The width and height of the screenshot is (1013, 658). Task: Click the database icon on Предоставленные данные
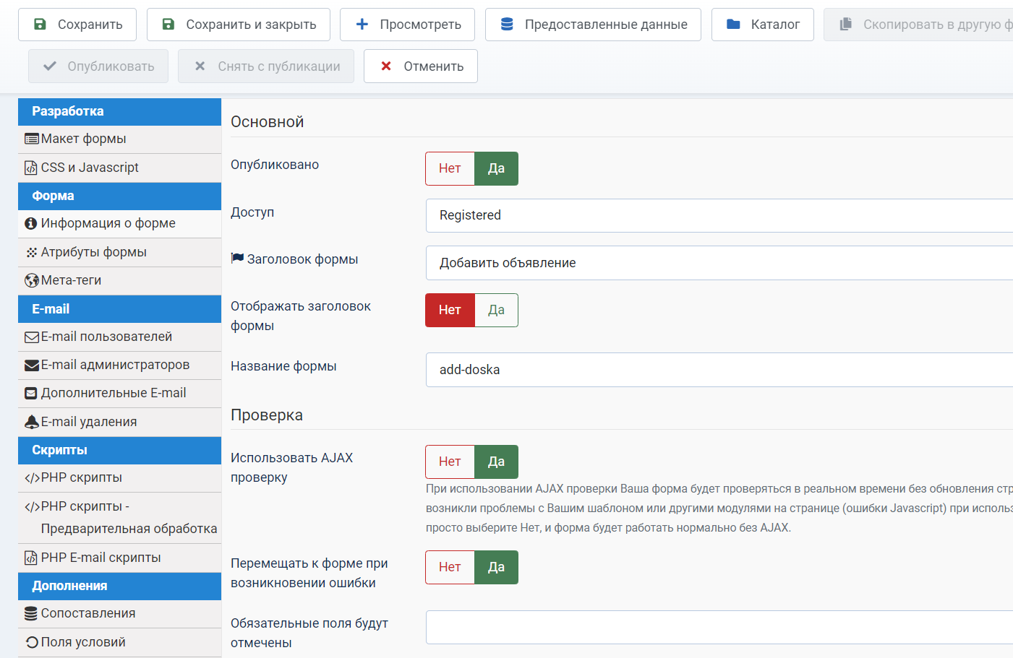[x=507, y=25]
